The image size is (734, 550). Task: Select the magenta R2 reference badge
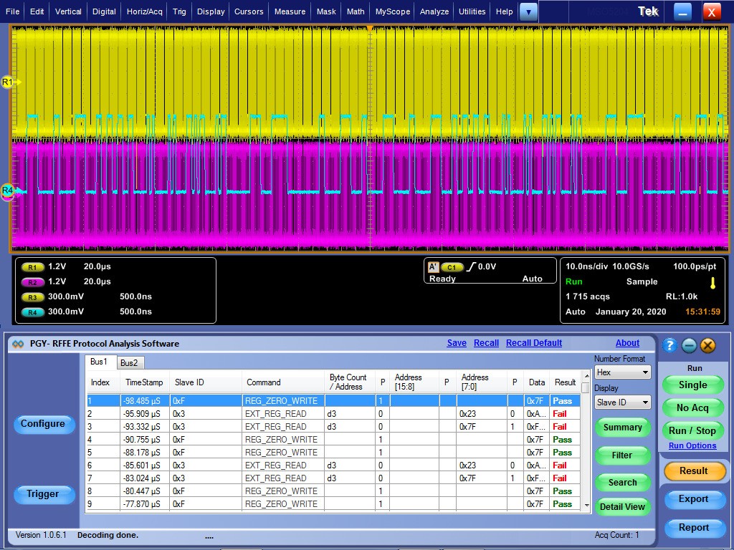tap(33, 281)
